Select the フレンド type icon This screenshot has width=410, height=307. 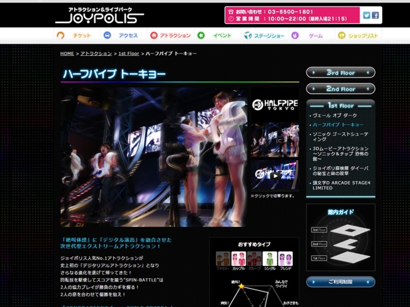point(285,259)
